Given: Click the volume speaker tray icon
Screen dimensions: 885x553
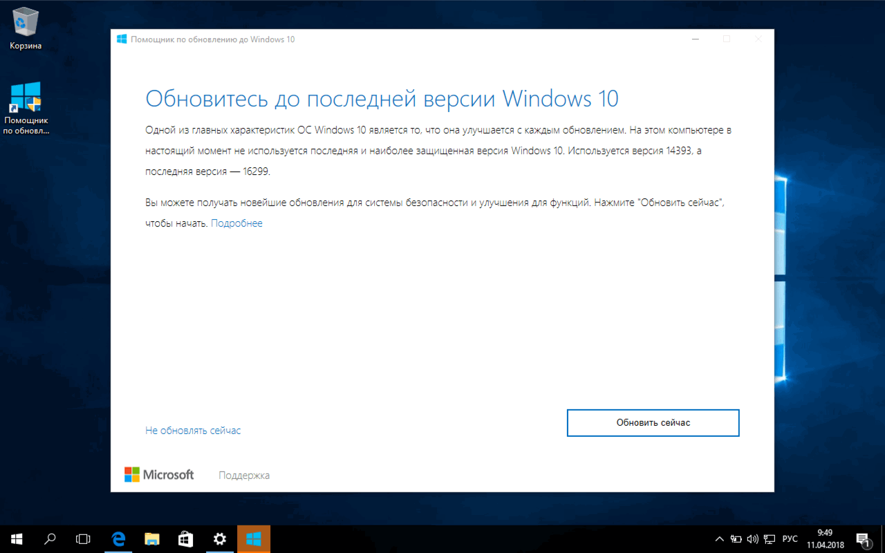Looking at the screenshot, I should [753, 539].
